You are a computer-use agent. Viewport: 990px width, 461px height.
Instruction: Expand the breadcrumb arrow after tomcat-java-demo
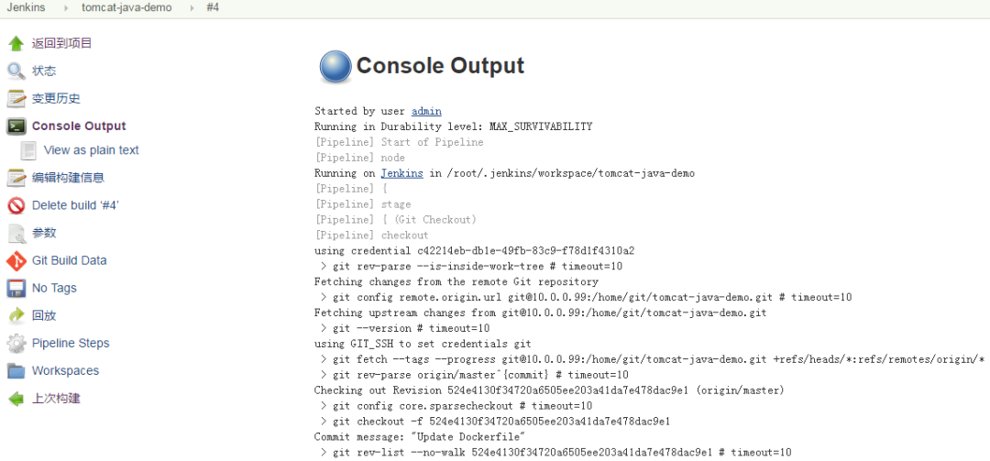point(190,9)
